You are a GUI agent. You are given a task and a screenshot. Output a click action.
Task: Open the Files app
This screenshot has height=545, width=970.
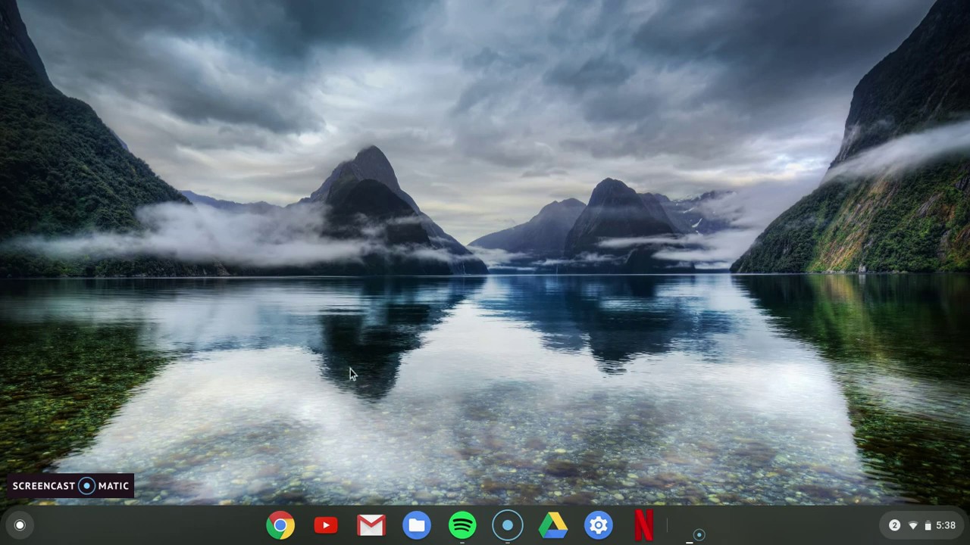(x=417, y=525)
